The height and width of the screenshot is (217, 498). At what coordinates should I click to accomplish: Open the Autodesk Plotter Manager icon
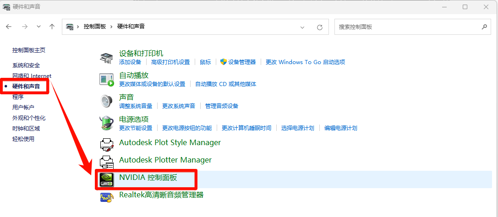[106, 162]
